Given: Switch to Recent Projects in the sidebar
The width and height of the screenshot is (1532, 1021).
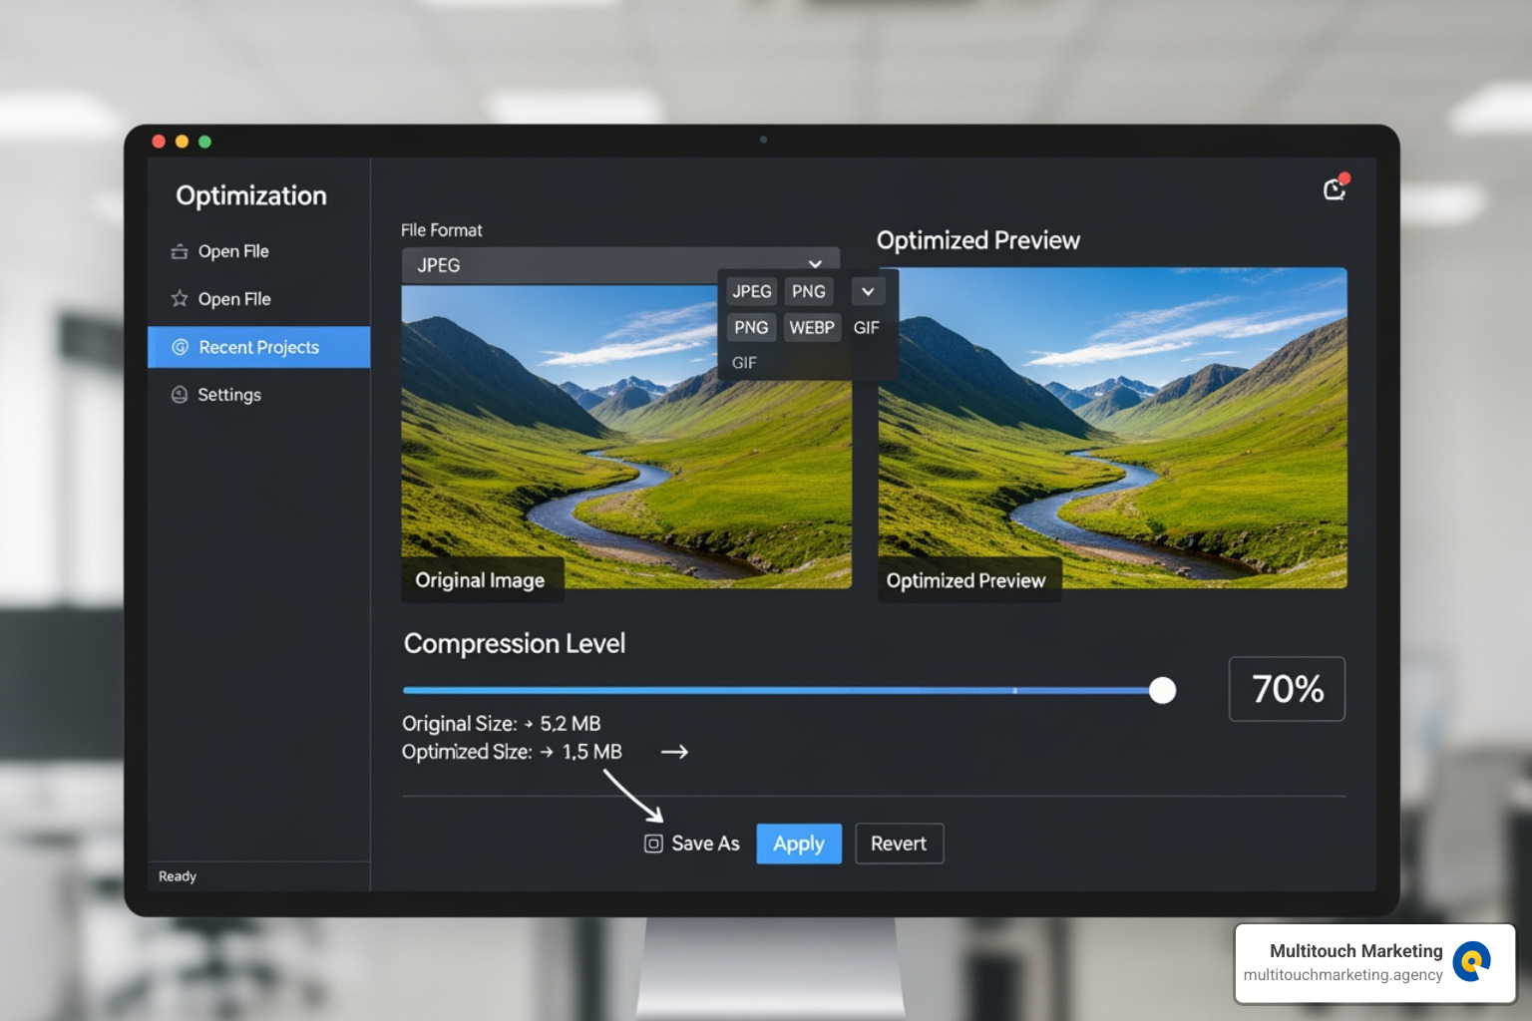Looking at the screenshot, I should pyautogui.click(x=257, y=347).
